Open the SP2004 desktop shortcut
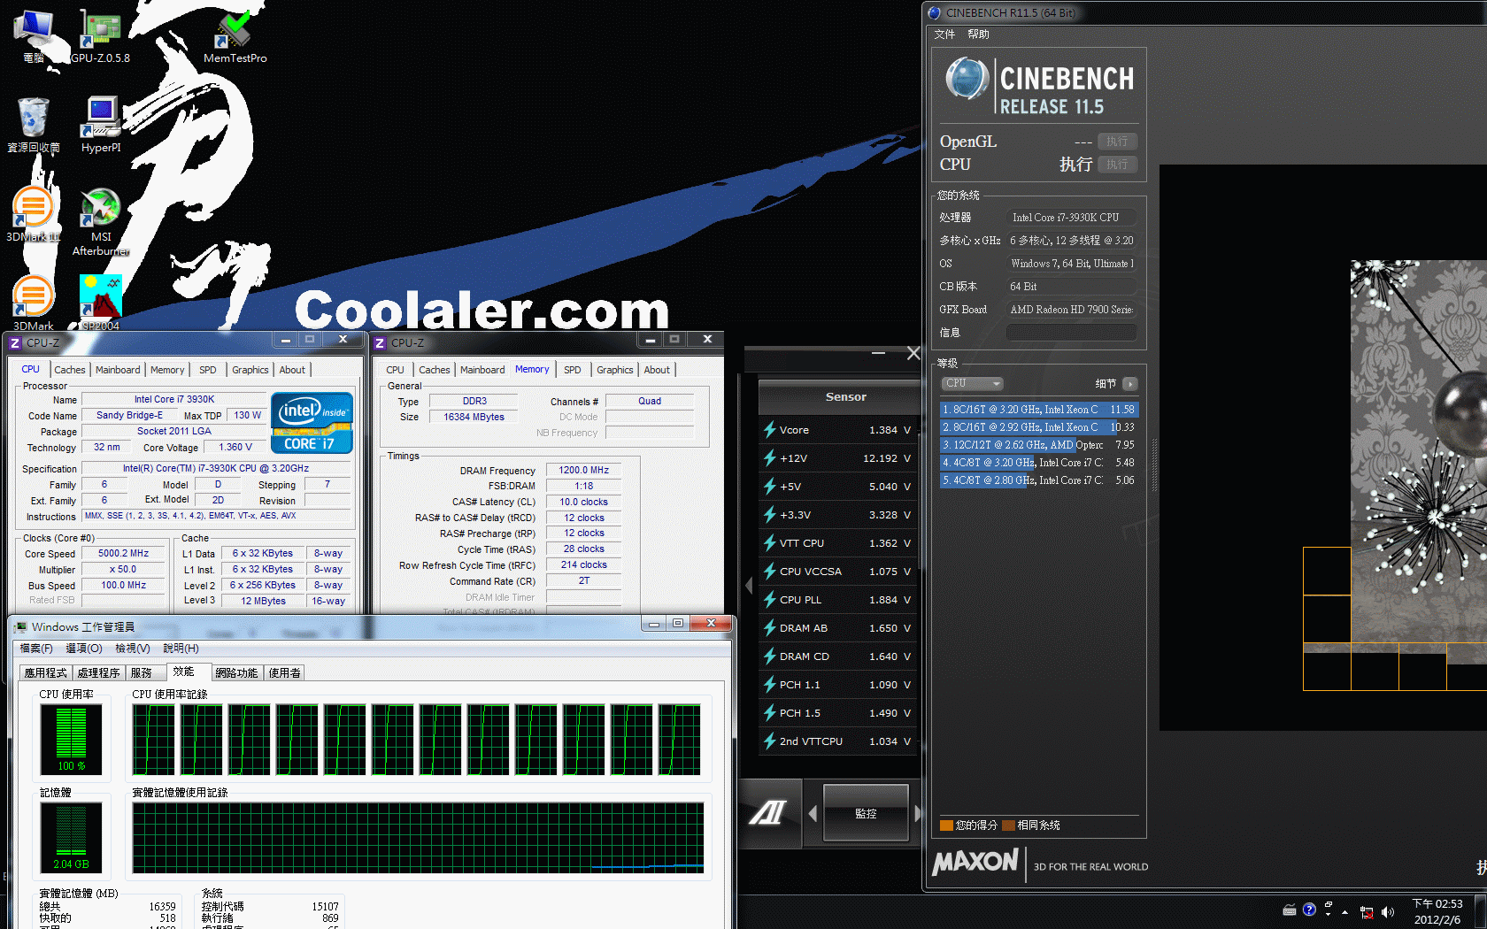 (x=101, y=302)
